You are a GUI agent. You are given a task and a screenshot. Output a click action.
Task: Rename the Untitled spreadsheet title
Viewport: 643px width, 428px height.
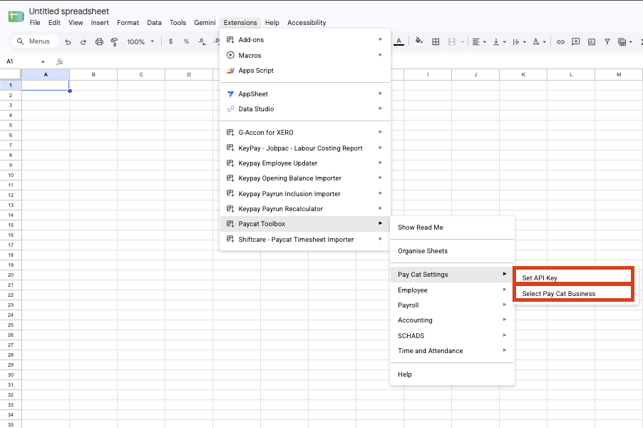point(69,11)
